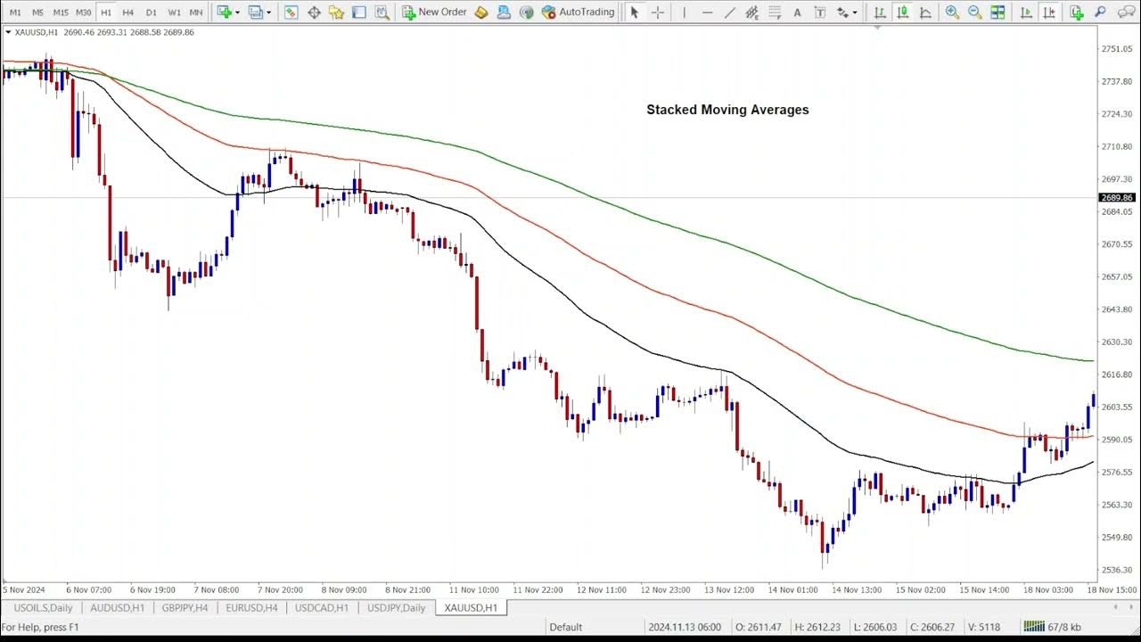Open the Data Window crosshair icon
This screenshot has width=1141, height=642.
(x=314, y=12)
